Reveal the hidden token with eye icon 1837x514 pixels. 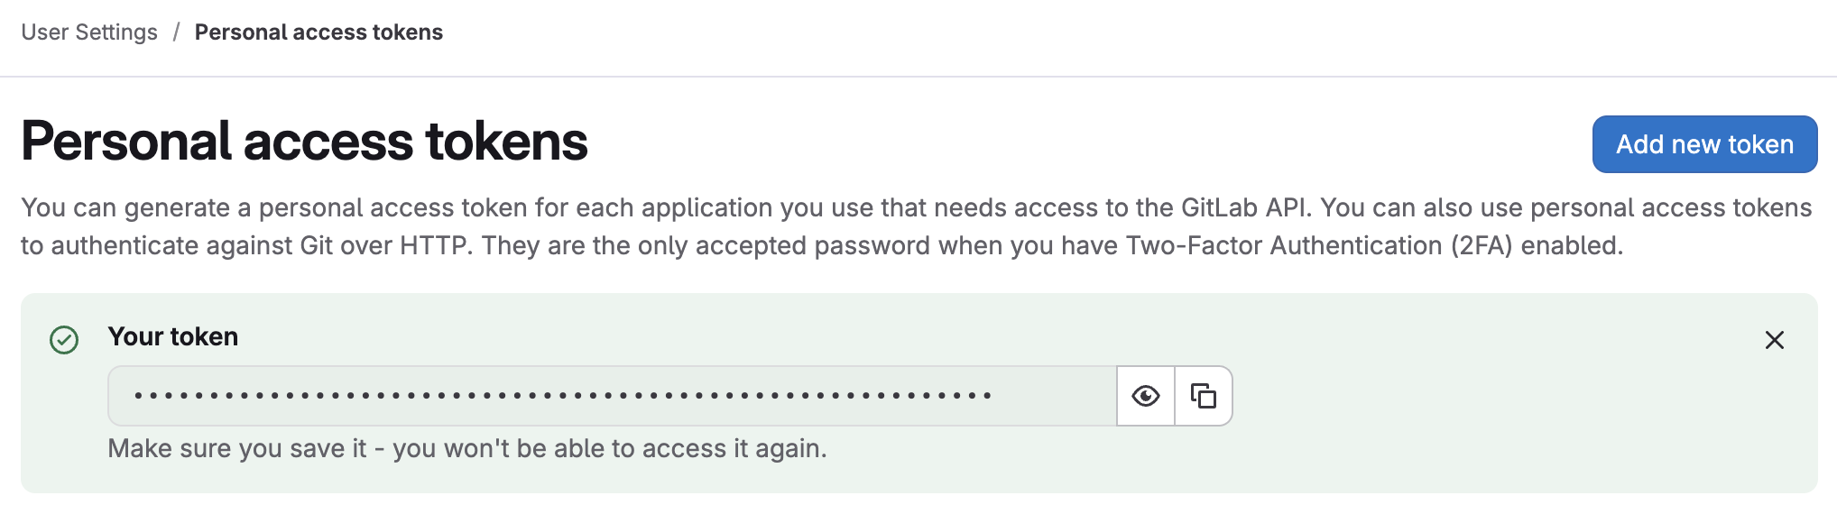1145,396
